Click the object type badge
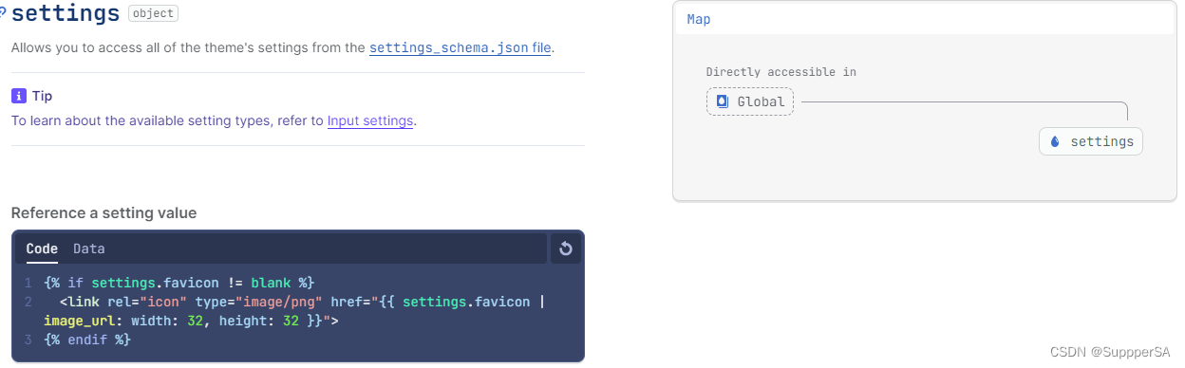The height and width of the screenshot is (368, 1185). pos(153,14)
